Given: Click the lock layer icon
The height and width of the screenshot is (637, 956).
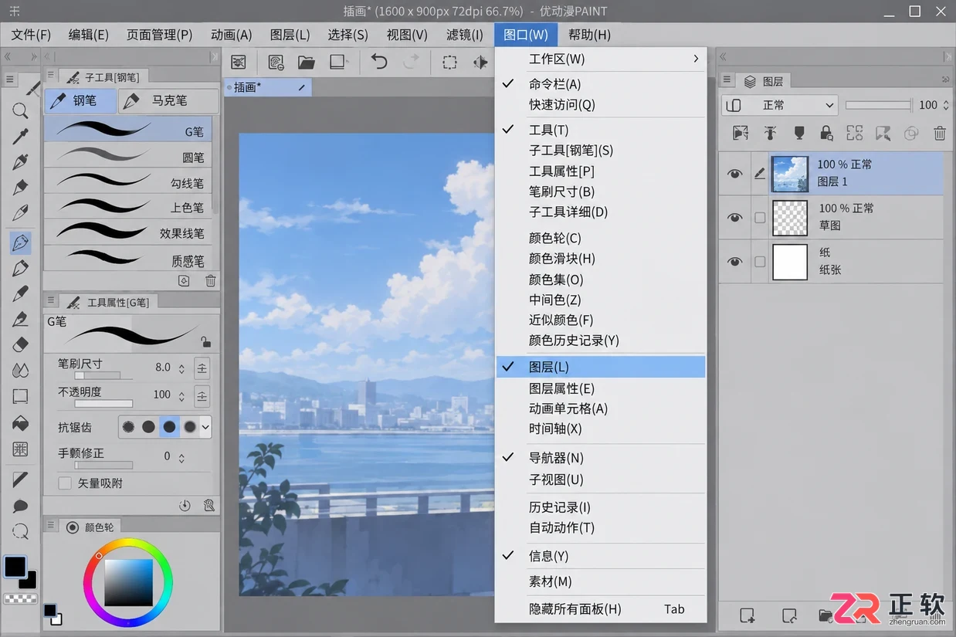Looking at the screenshot, I should (826, 134).
